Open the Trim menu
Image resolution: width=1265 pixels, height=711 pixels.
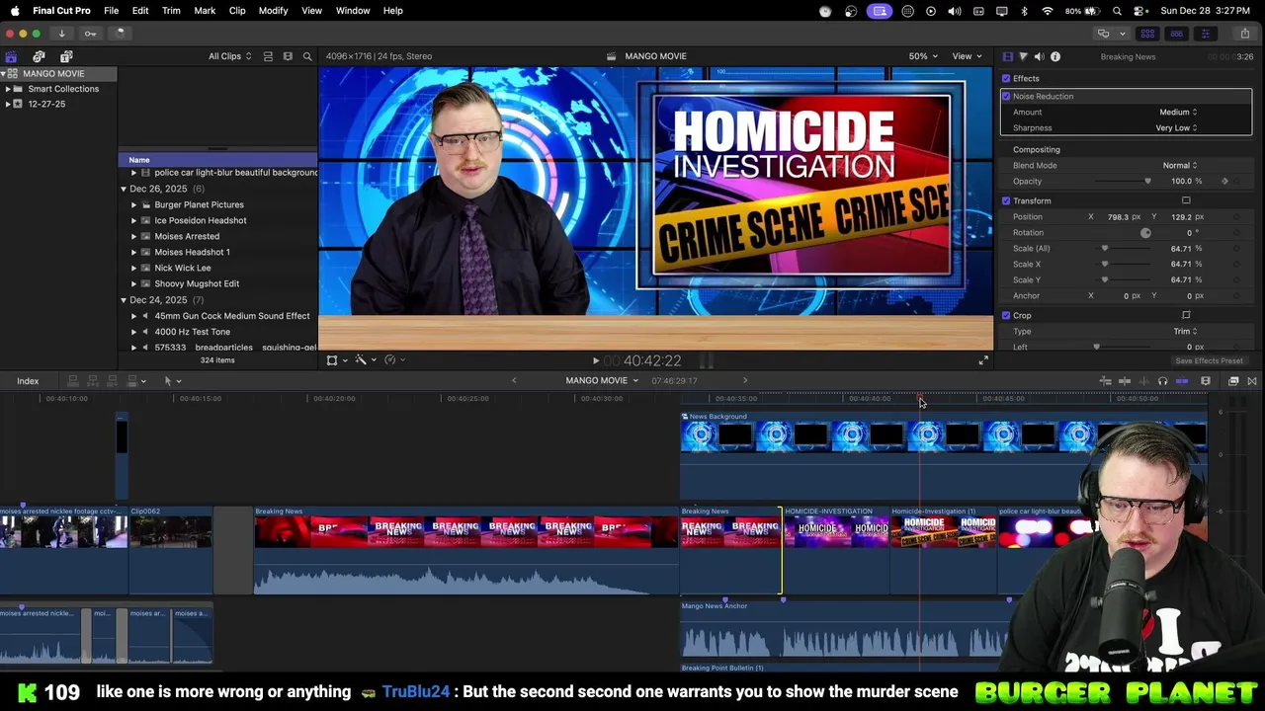click(x=171, y=11)
